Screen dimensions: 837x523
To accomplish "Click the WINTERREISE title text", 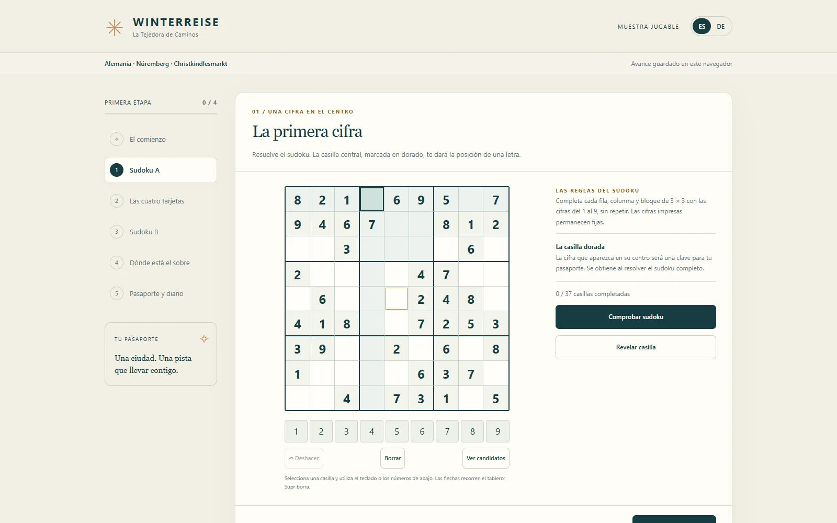I will point(176,22).
